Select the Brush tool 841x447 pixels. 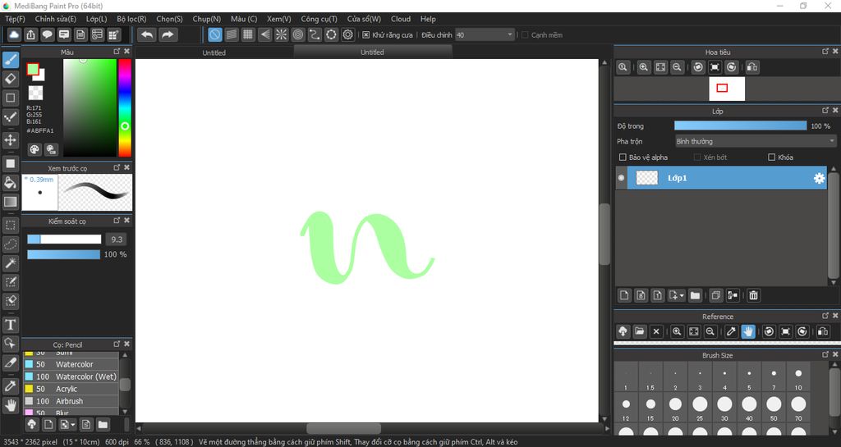click(10, 59)
